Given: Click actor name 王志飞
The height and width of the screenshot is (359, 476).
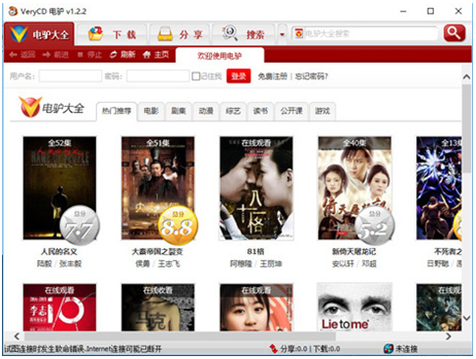Looking at the screenshot, I should 169,264.
